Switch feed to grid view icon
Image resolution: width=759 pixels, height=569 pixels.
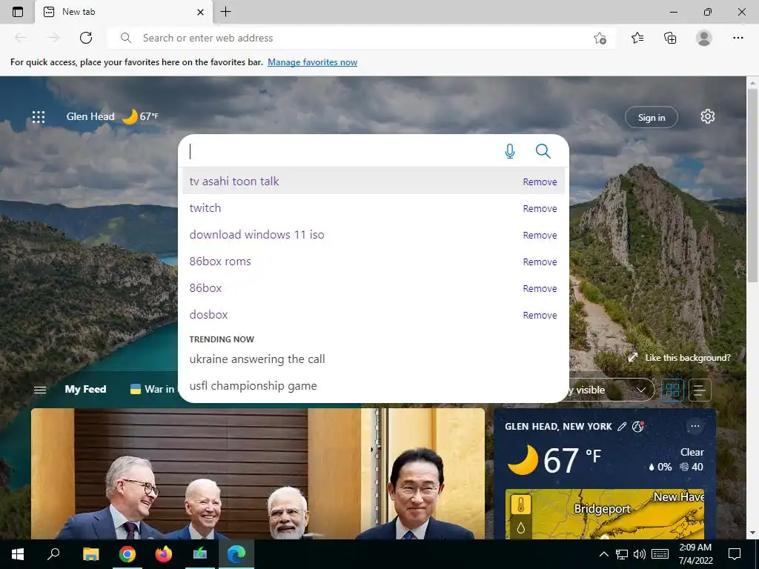672,390
